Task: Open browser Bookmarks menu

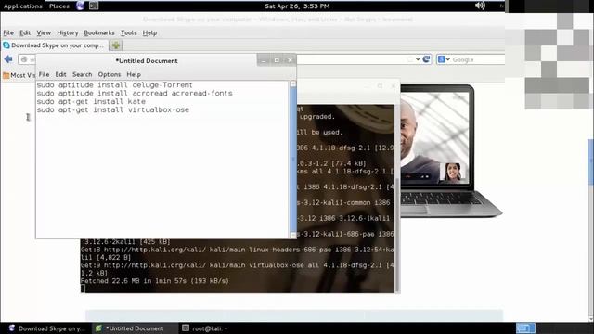Action: tap(99, 33)
